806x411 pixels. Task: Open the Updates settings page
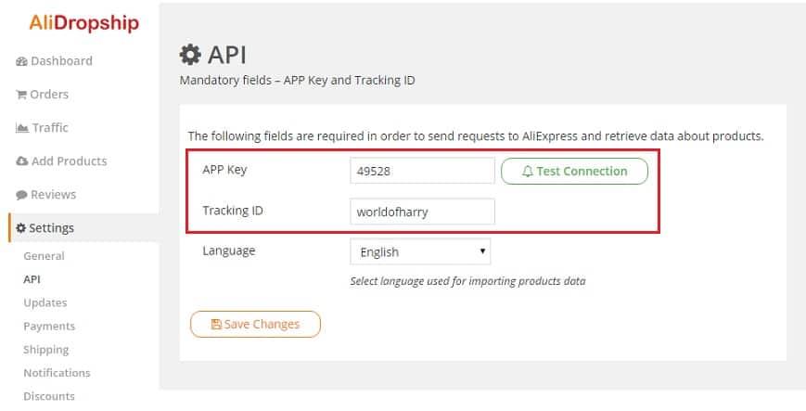click(45, 302)
